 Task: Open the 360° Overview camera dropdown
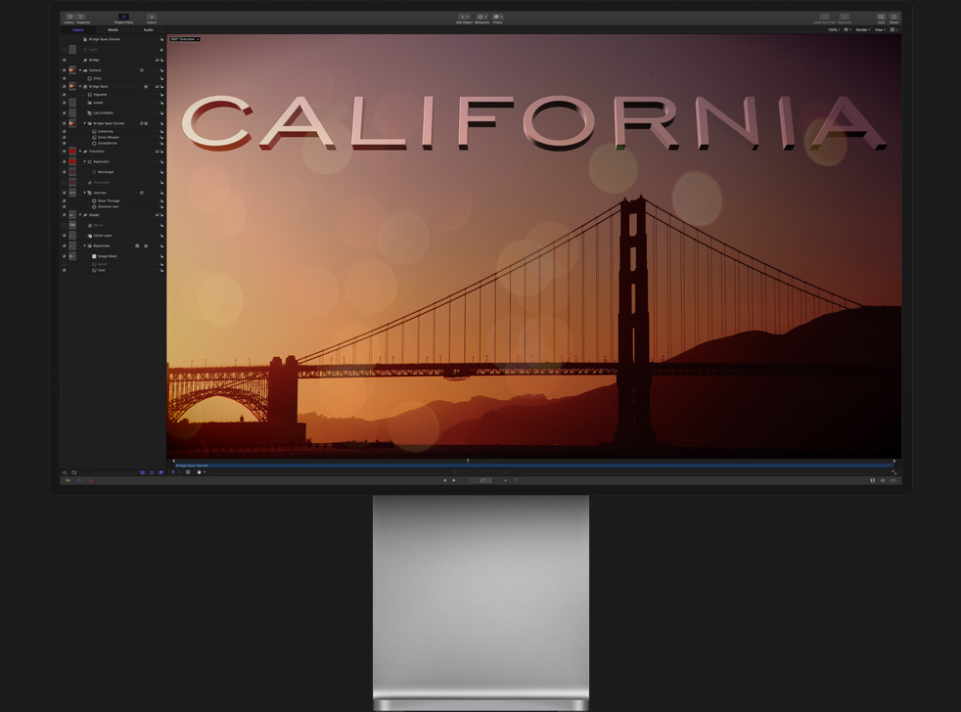[184, 39]
